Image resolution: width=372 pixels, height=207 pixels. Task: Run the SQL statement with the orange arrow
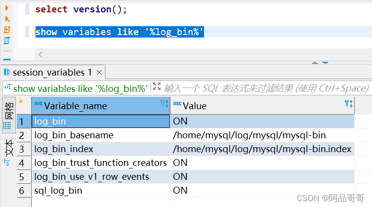[7, 8]
